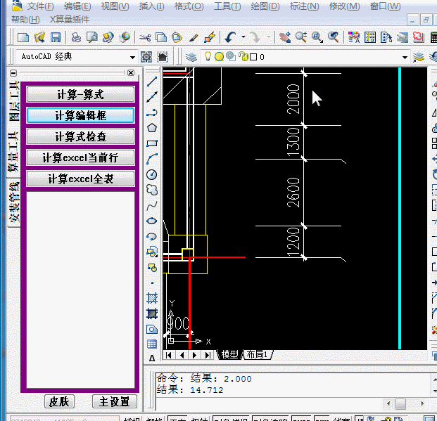Open the 插入(I) menu
This screenshot has height=421, width=437.
coord(151,6)
